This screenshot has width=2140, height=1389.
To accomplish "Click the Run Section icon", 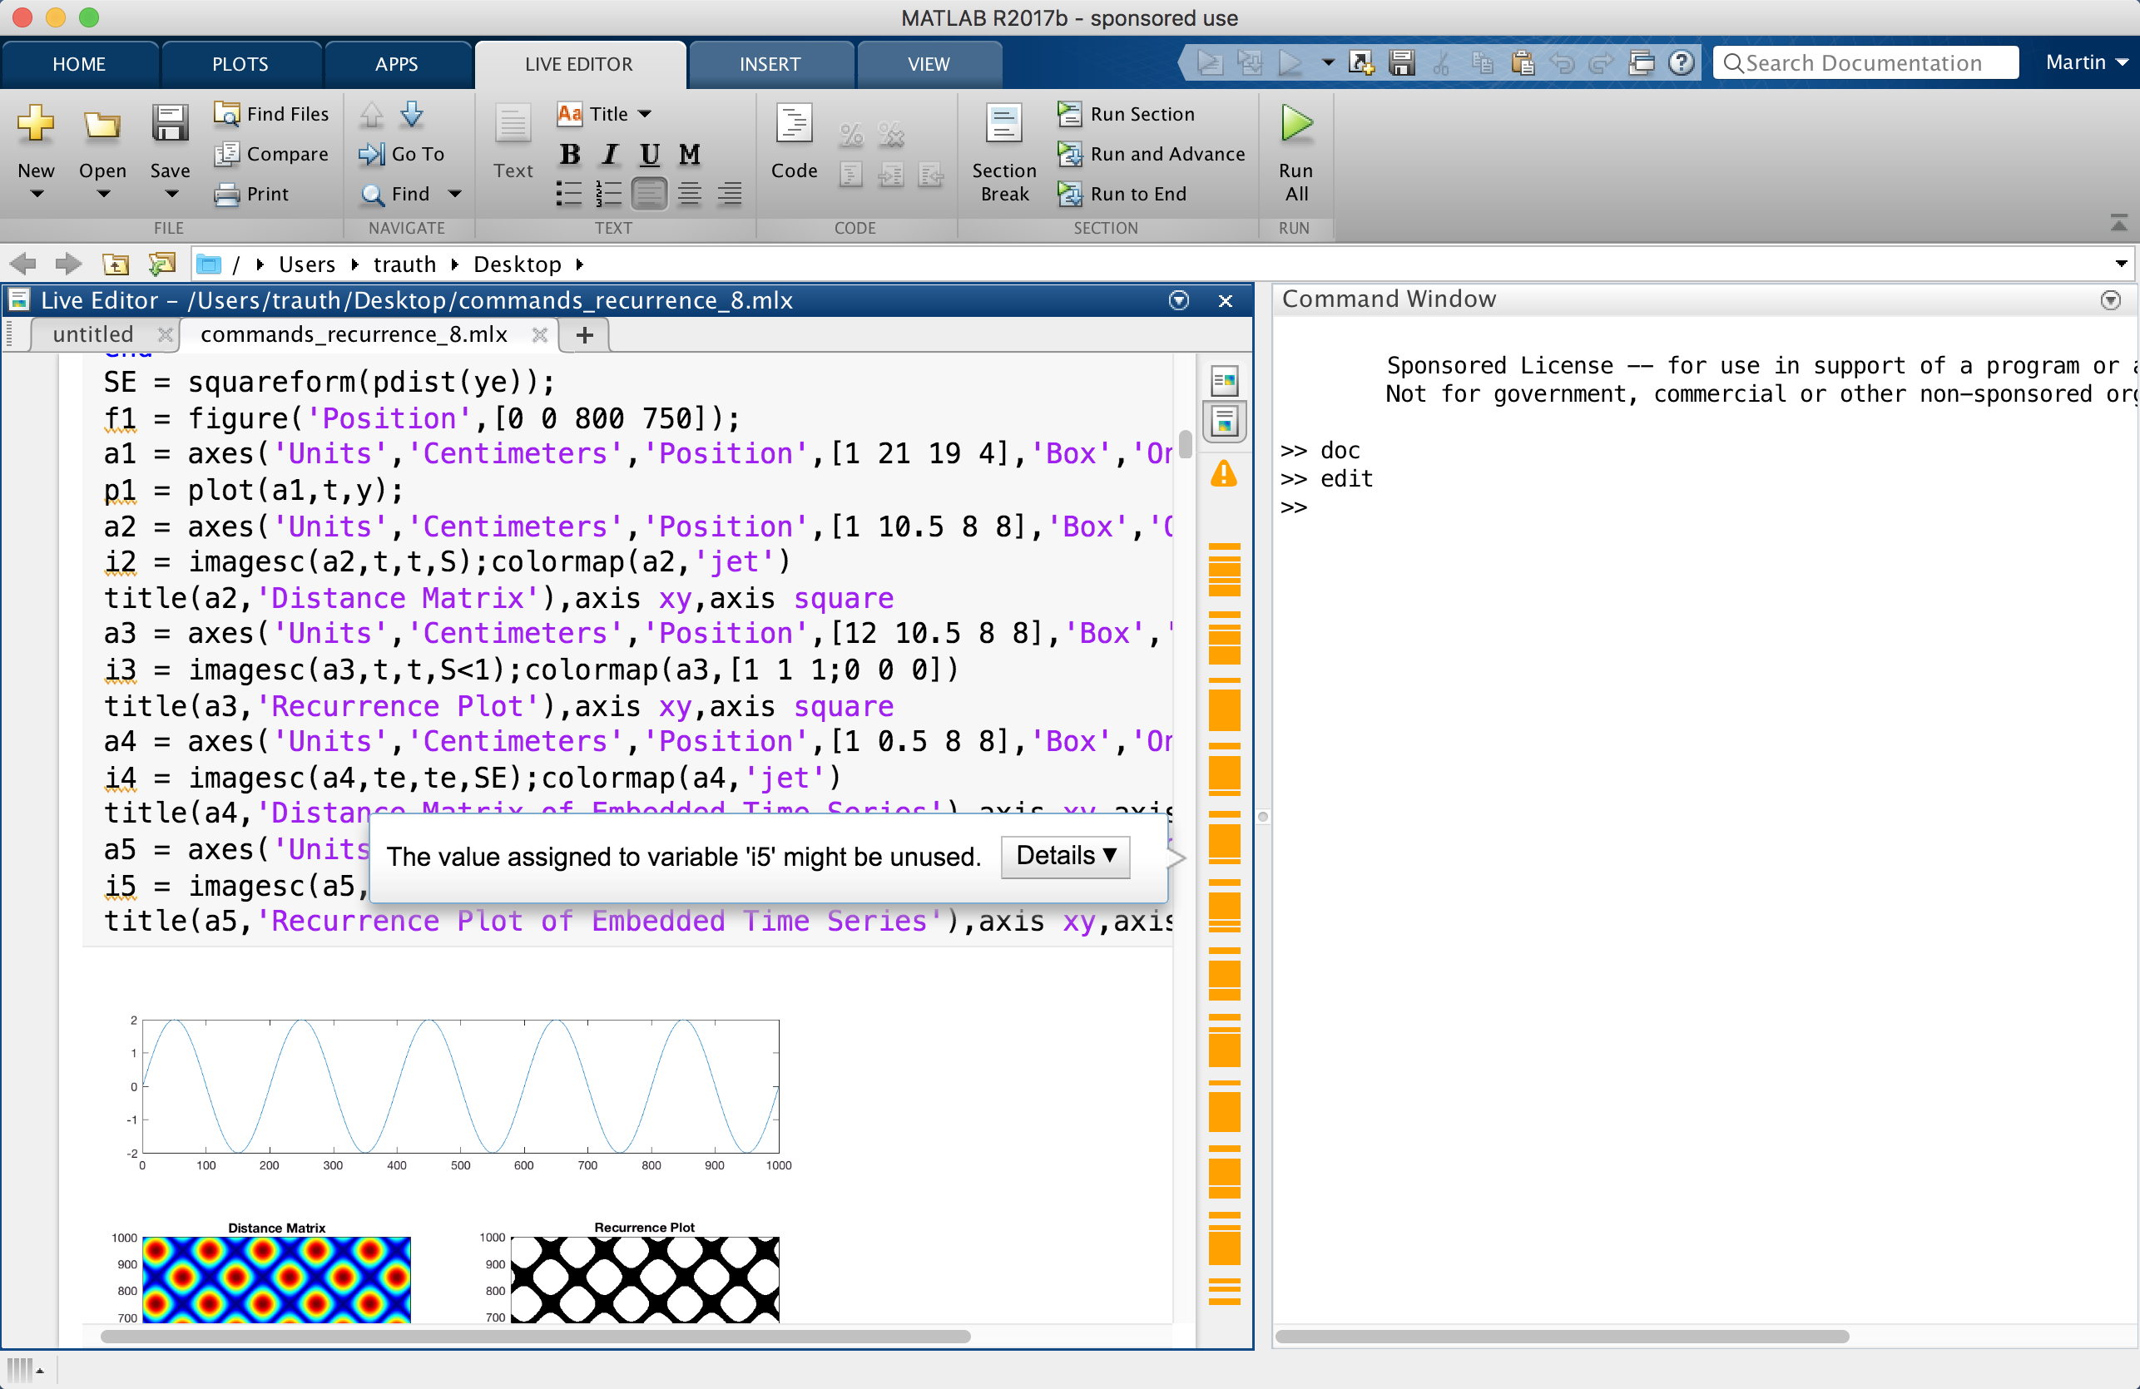I will point(1069,114).
